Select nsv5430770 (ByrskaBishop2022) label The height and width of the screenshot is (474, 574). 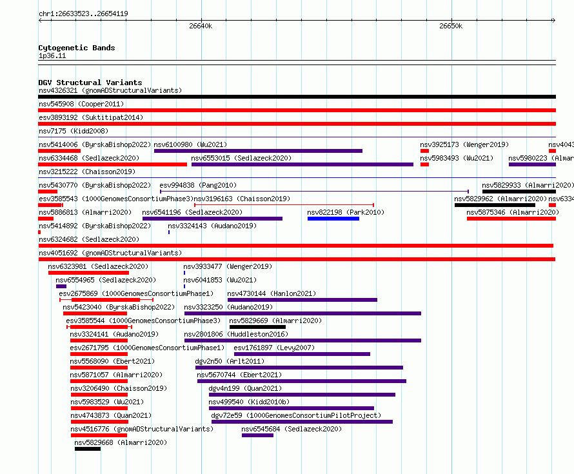click(95, 185)
